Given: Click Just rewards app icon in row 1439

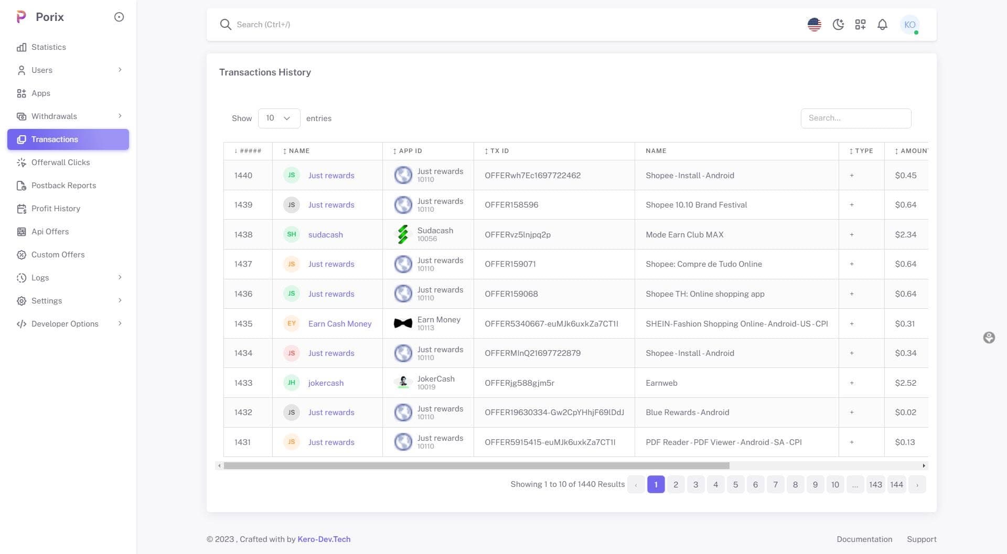Looking at the screenshot, I should [403, 205].
